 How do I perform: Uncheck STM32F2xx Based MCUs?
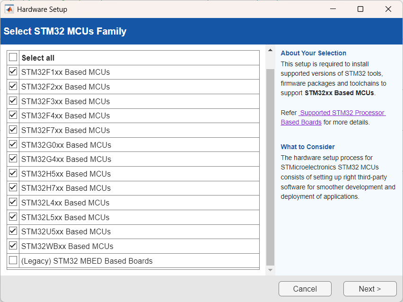pyautogui.click(x=13, y=86)
